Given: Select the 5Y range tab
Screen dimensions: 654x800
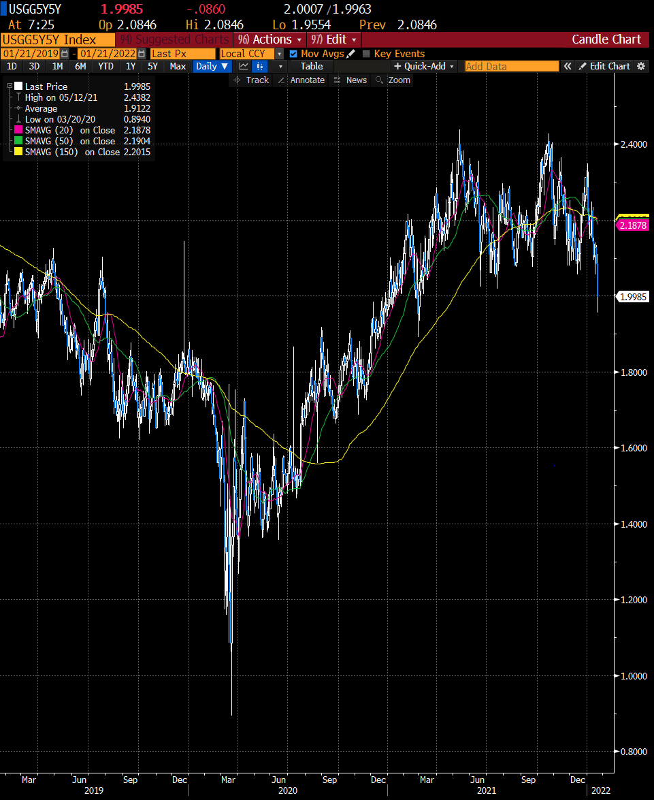Looking at the screenshot, I should (x=152, y=66).
